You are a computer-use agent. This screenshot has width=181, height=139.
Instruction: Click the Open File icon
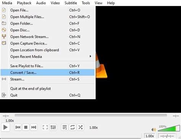4,10
